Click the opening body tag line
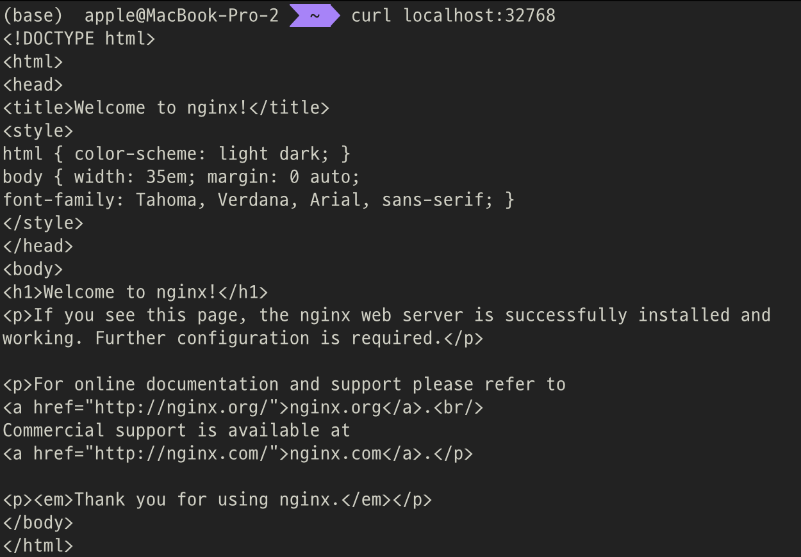 pos(33,269)
